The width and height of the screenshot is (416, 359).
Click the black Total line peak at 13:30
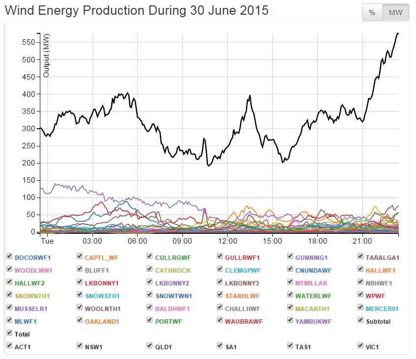(x=250, y=96)
